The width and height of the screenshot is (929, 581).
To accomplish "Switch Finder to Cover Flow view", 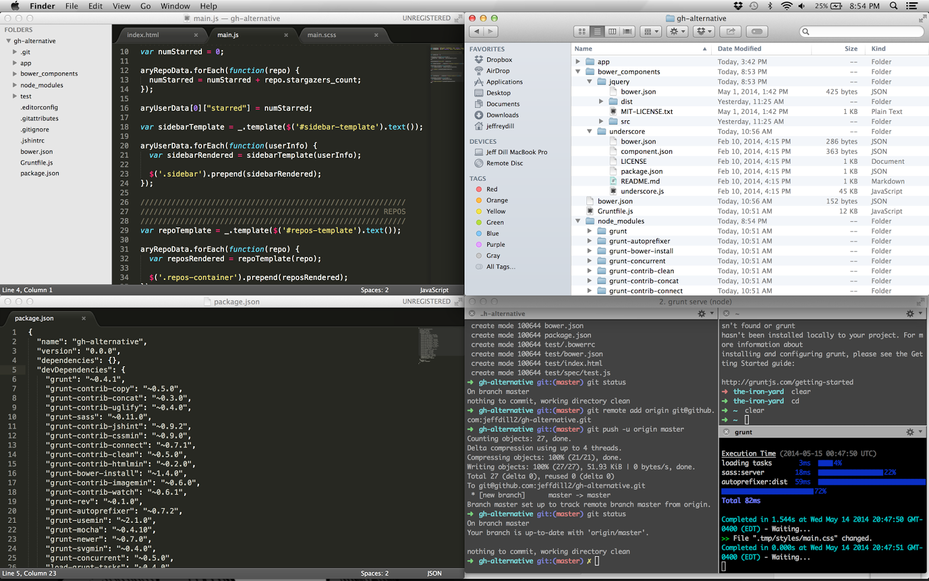I will click(628, 31).
